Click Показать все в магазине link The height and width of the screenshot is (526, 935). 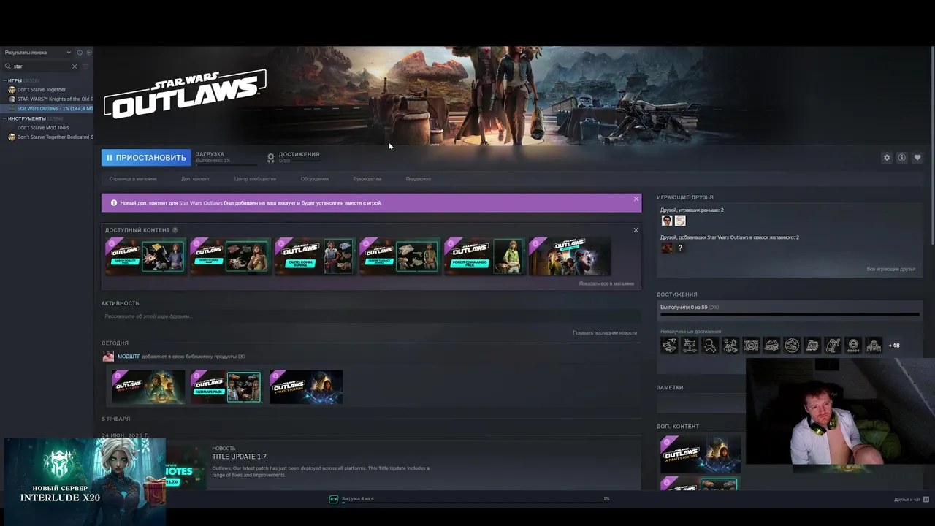(x=606, y=283)
